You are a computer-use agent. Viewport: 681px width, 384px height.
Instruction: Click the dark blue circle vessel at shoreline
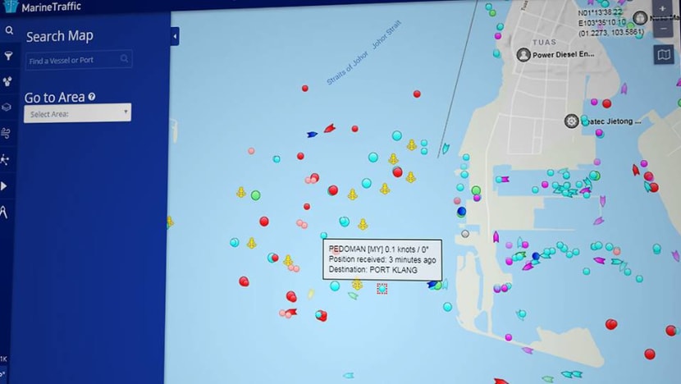pos(462,211)
